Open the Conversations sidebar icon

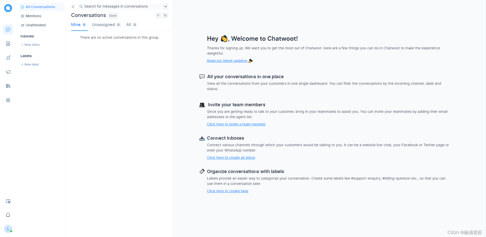[x=8, y=29]
